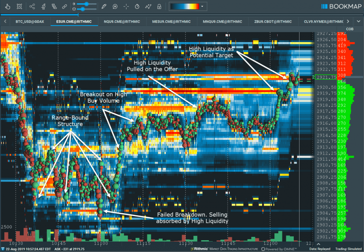Switch to MESU9.CME@RITHMIC tab
Viewport: 364px width, 252px height.
(171, 22)
